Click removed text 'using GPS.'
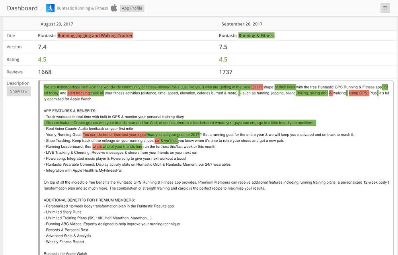Image resolution: width=398 pixels, height=255 pixels. [359, 93]
